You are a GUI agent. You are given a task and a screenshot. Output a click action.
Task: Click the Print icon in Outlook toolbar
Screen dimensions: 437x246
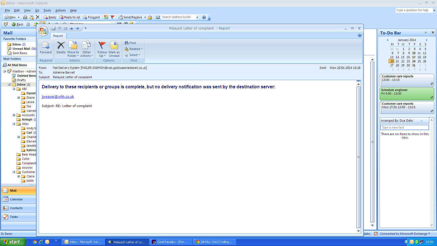[x=25, y=17]
